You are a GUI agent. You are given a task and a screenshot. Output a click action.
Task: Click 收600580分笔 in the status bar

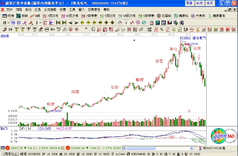click(x=214, y=148)
